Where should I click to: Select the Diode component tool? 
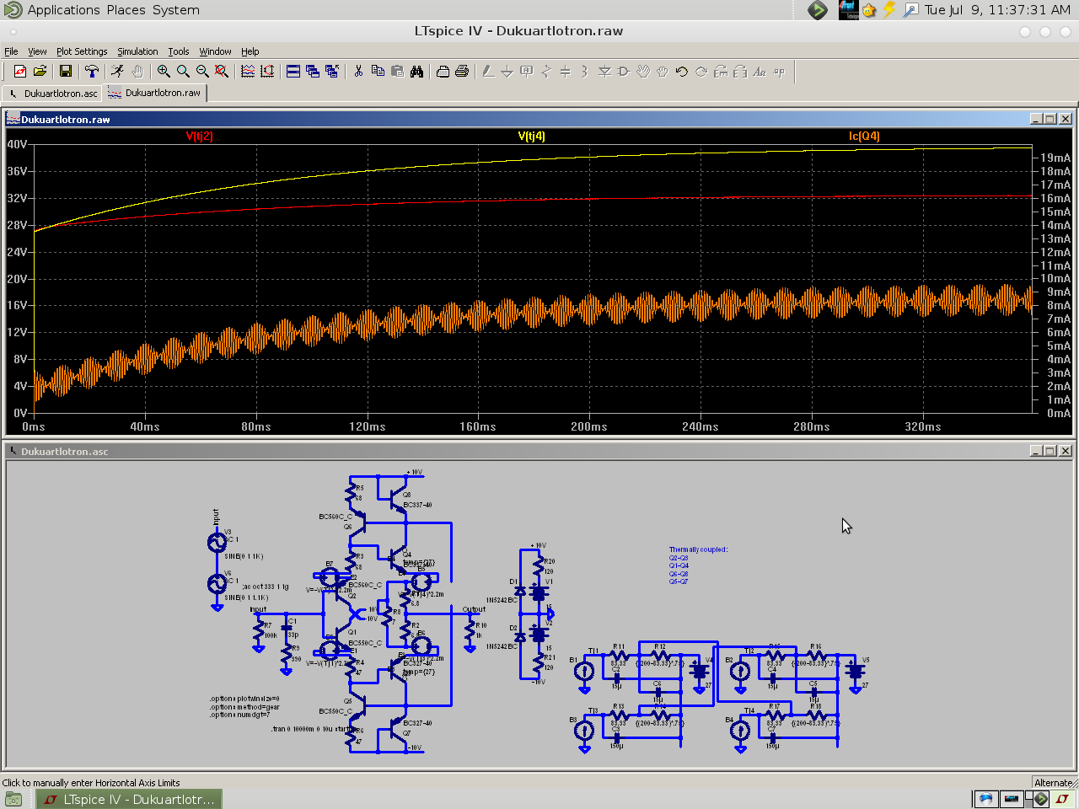click(x=604, y=72)
